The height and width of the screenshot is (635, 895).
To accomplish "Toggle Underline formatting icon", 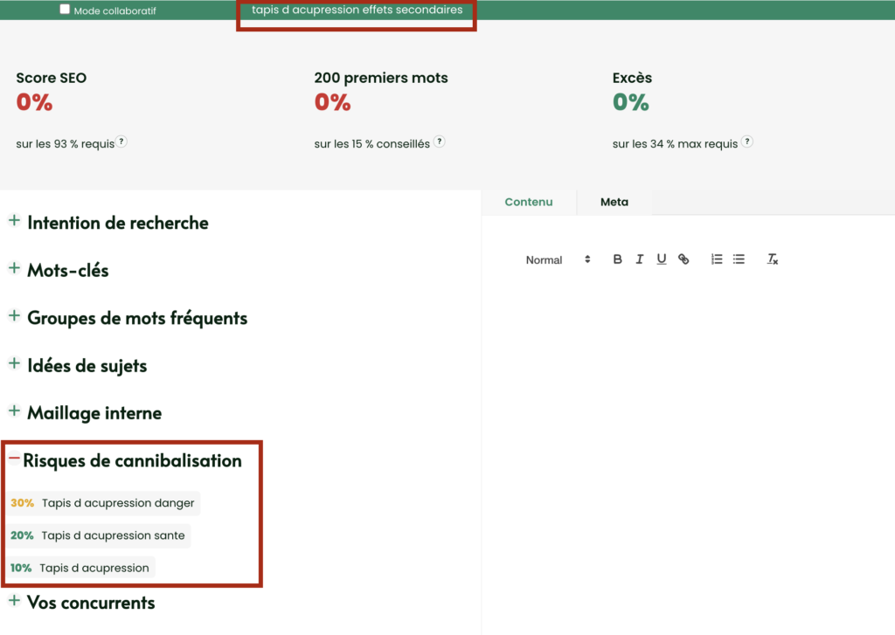I will click(662, 259).
